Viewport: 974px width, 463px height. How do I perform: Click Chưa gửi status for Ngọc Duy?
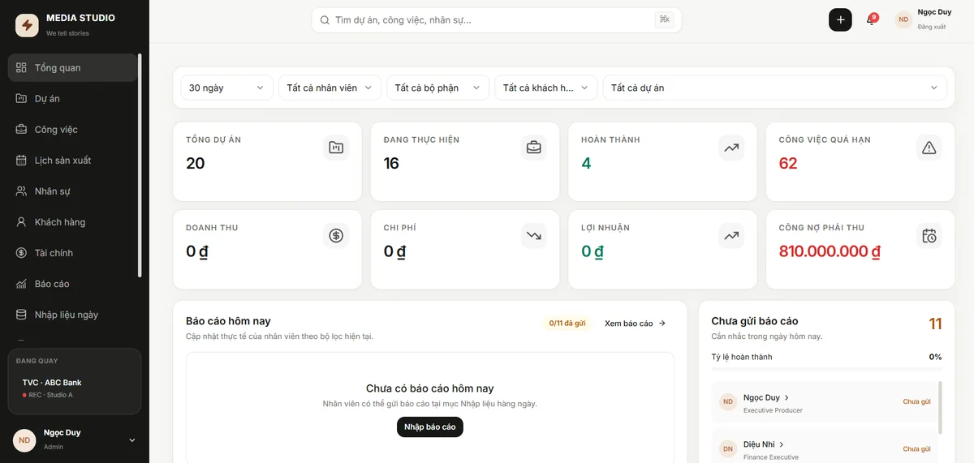click(x=916, y=401)
